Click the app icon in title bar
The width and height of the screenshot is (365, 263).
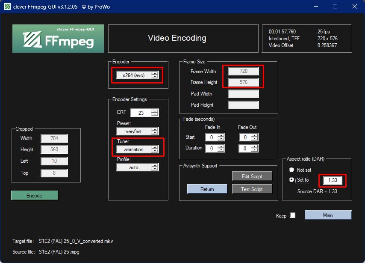[7, 6]
